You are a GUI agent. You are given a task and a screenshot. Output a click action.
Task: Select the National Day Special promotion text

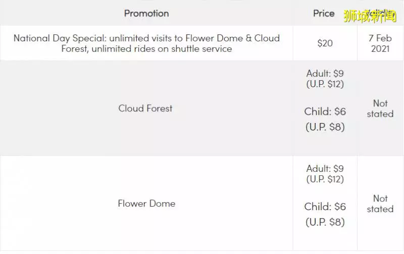click(x=146, y=43)
